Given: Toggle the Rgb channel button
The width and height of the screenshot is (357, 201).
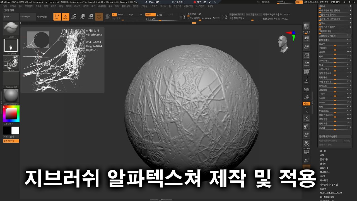Looking at the screenshot, I should click(x=131, y=15).
